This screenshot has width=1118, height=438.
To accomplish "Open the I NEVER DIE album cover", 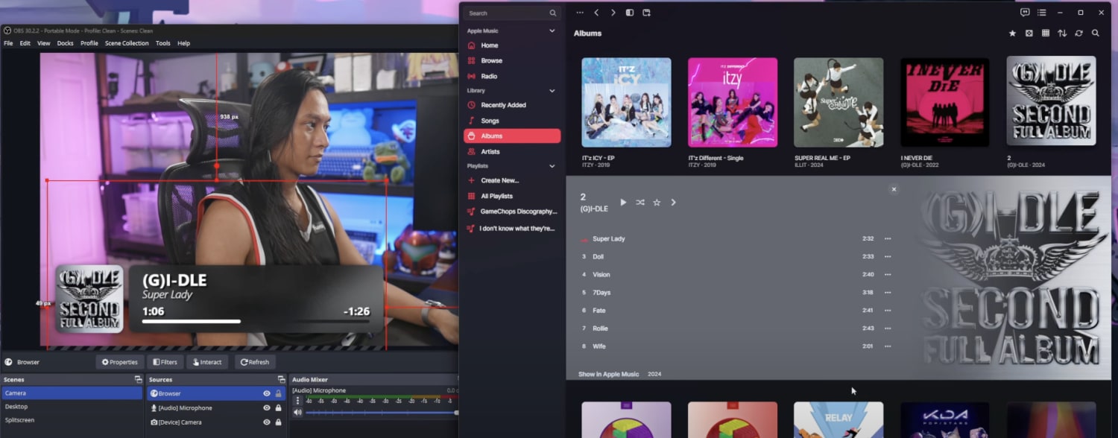I will pos(945,102).
